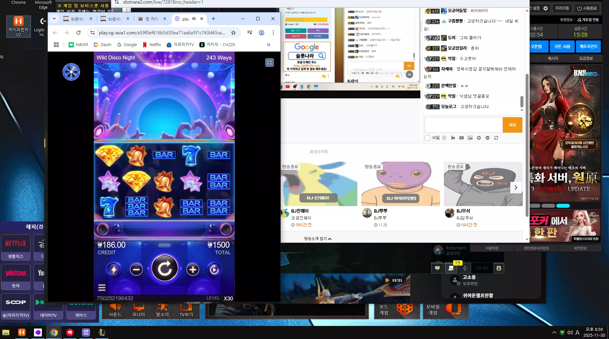This screenshot has width=609, height=339.
Task: Insert a YouTube video into chat
Action: (461, 138)
